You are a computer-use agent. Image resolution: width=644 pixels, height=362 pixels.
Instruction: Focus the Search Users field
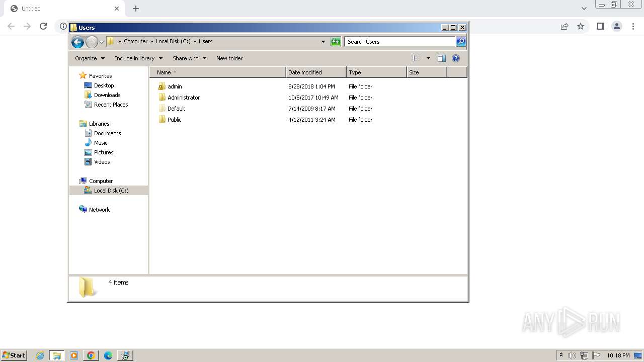coord(400,42)
